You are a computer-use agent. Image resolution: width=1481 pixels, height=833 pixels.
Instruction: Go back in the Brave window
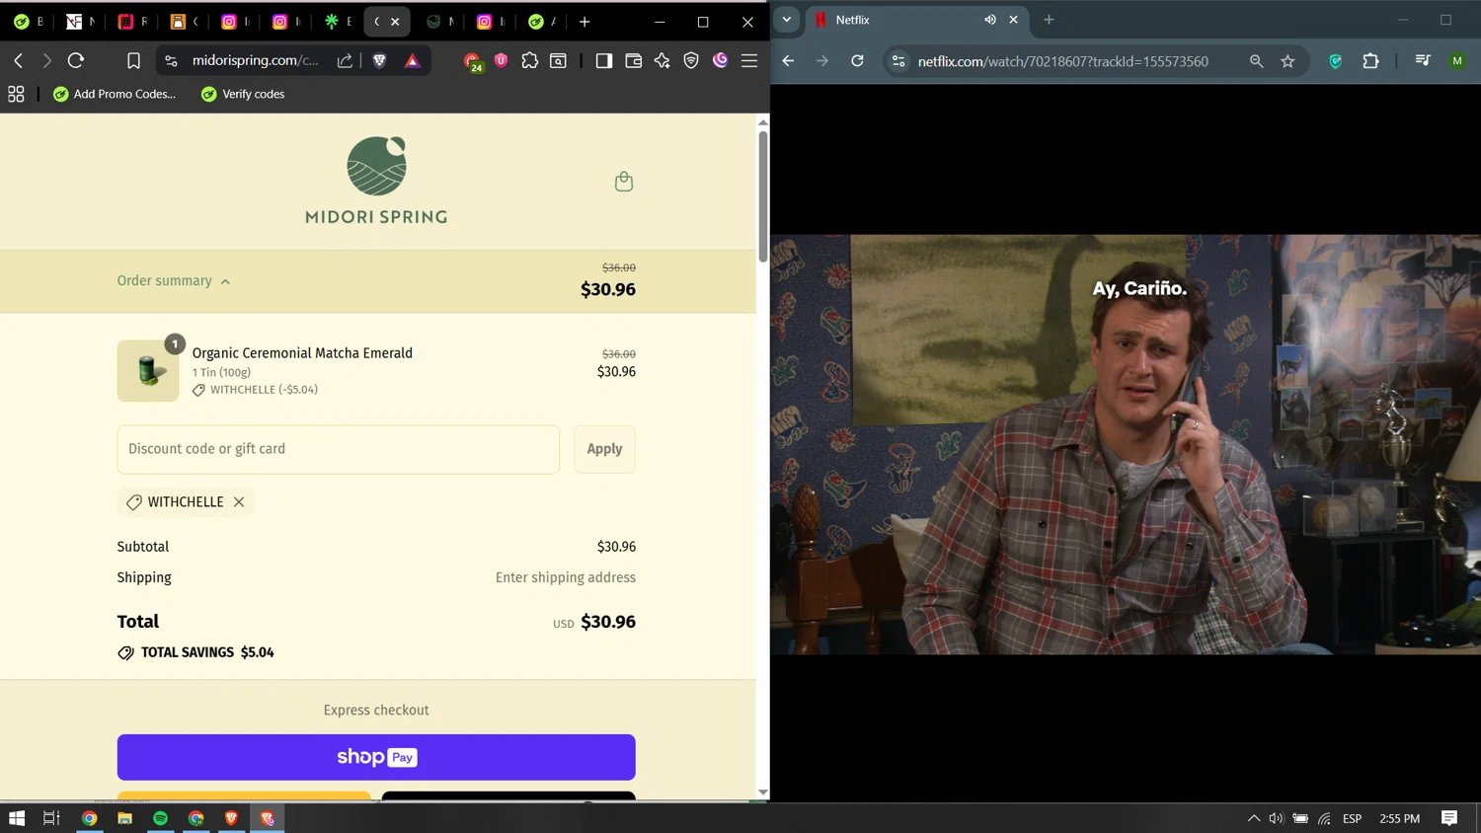coord(19,61)
